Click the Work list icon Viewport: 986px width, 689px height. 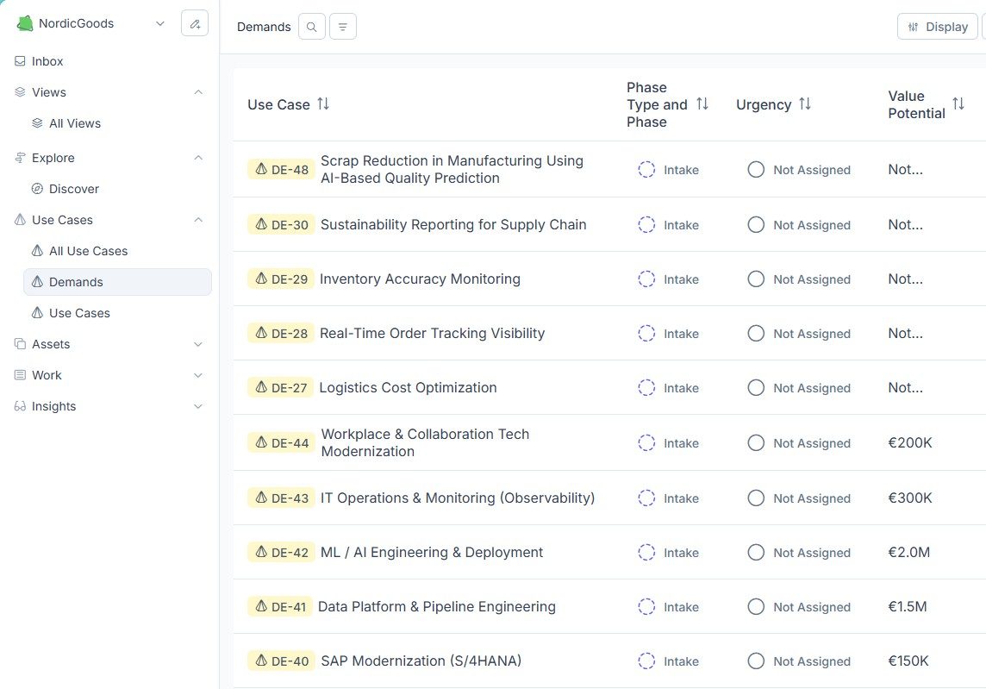click(x=20, y=375)
